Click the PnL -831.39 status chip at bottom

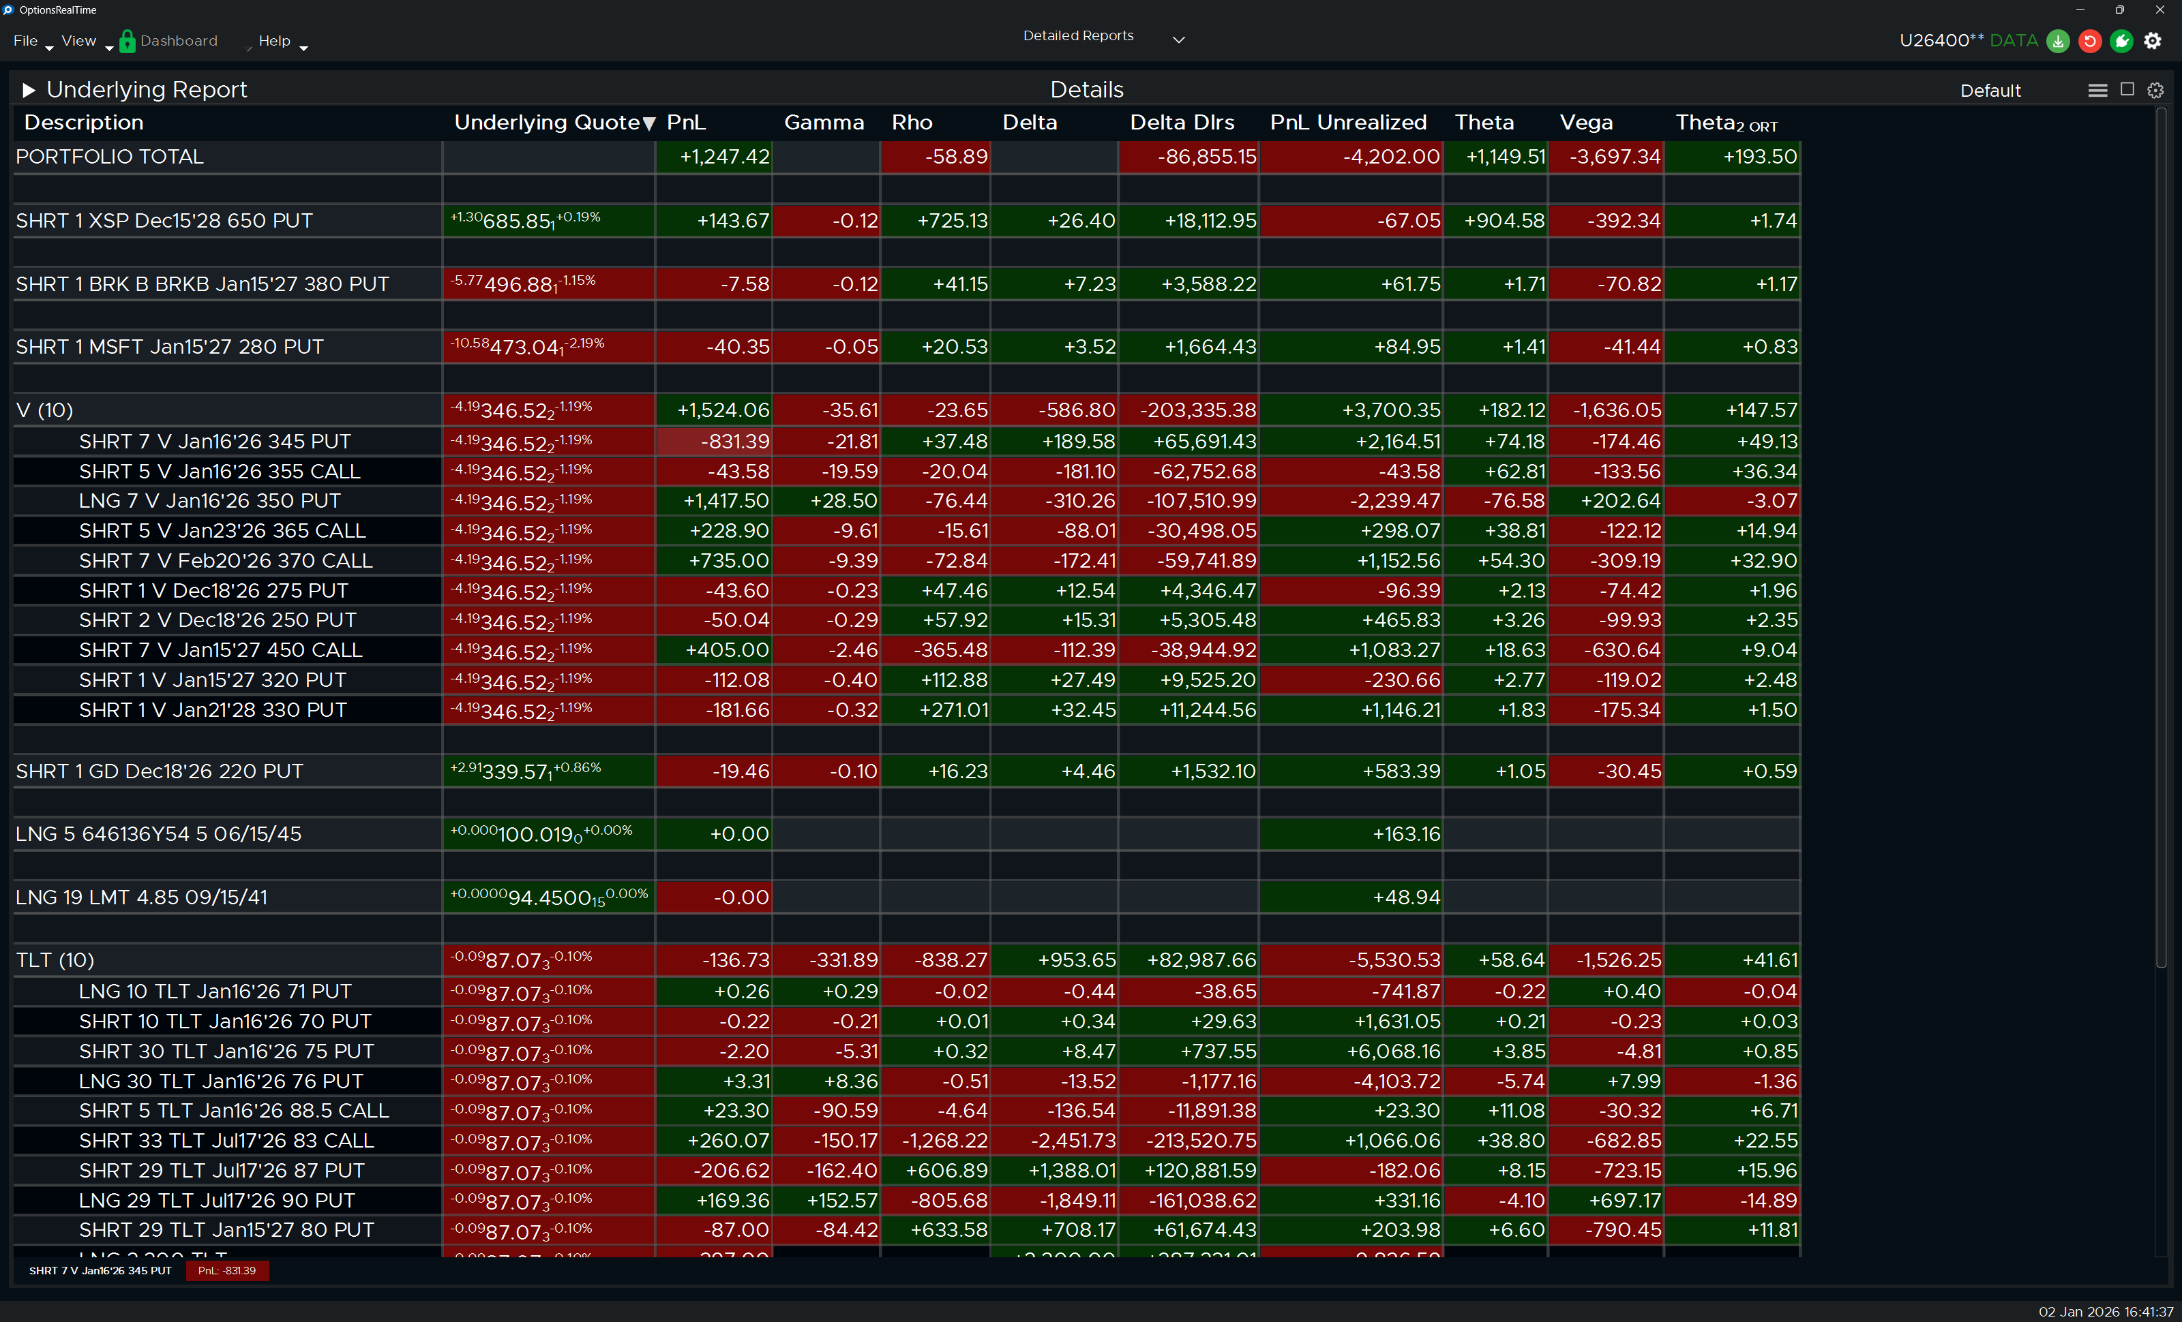(226, 1271)
